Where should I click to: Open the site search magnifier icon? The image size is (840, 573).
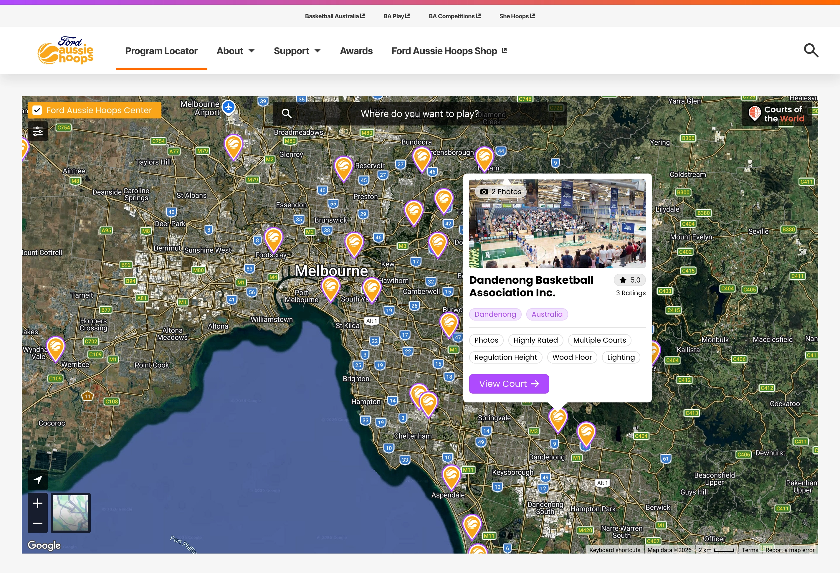coord(811,51)
